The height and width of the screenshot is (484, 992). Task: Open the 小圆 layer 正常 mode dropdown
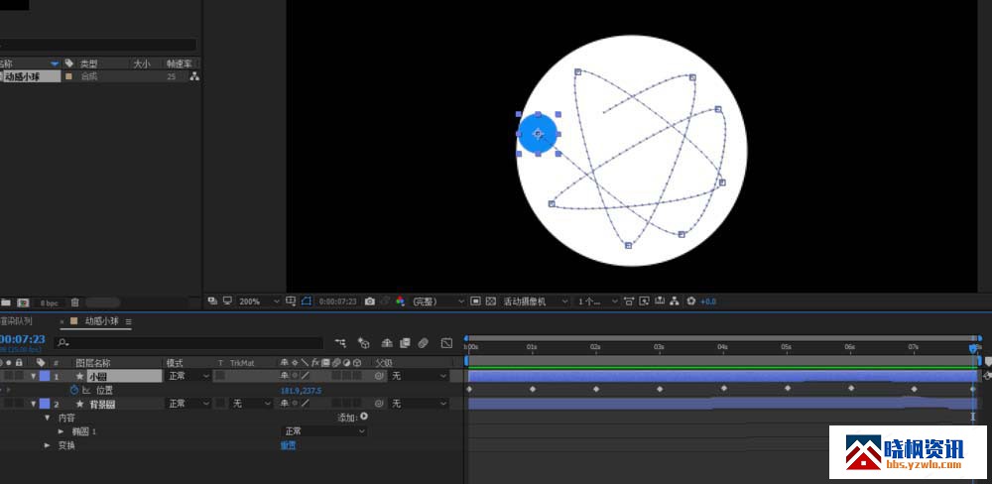point(187,376)
